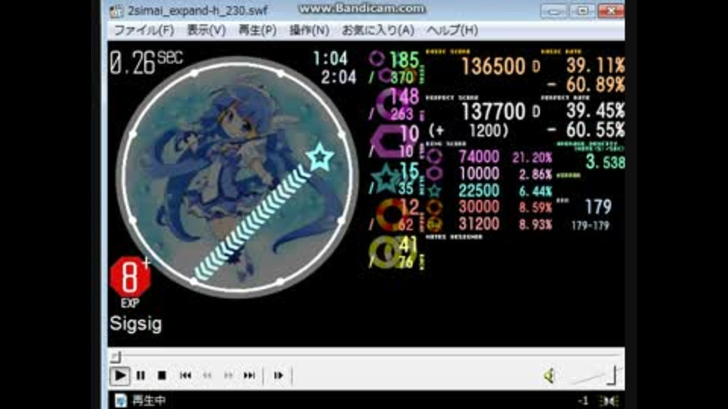Click the 31200 score value
The width and height of the screenshot is (728, 409).
pos(479,224)
